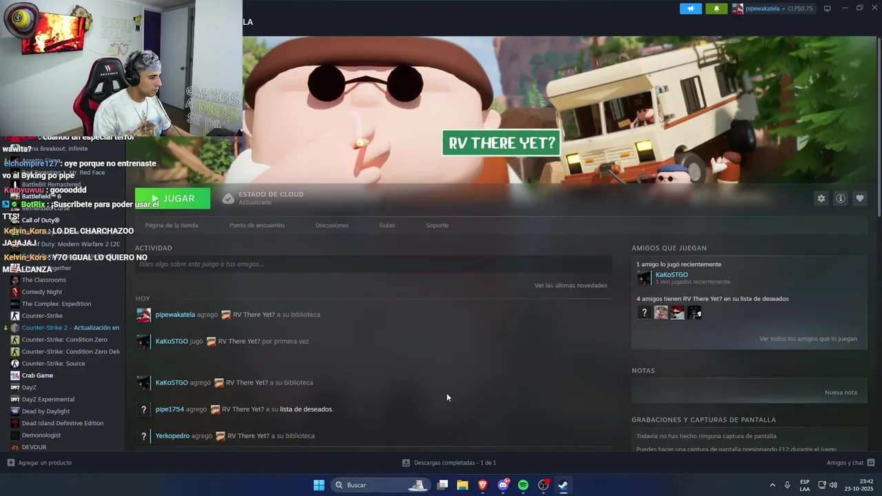Open the game settings gear icon
Image resolution: width=882 pixels, height=496 pixels.
coord(821,198)
